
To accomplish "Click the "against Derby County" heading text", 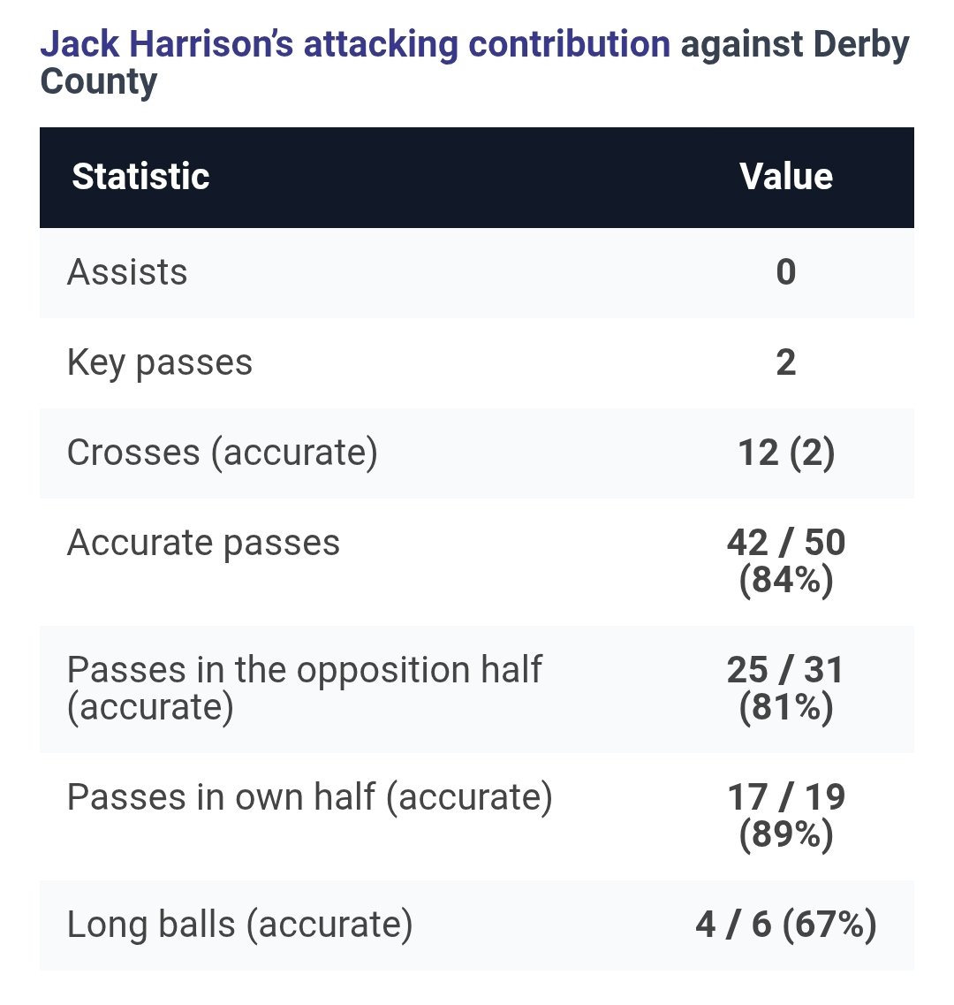I will [794, 44].
